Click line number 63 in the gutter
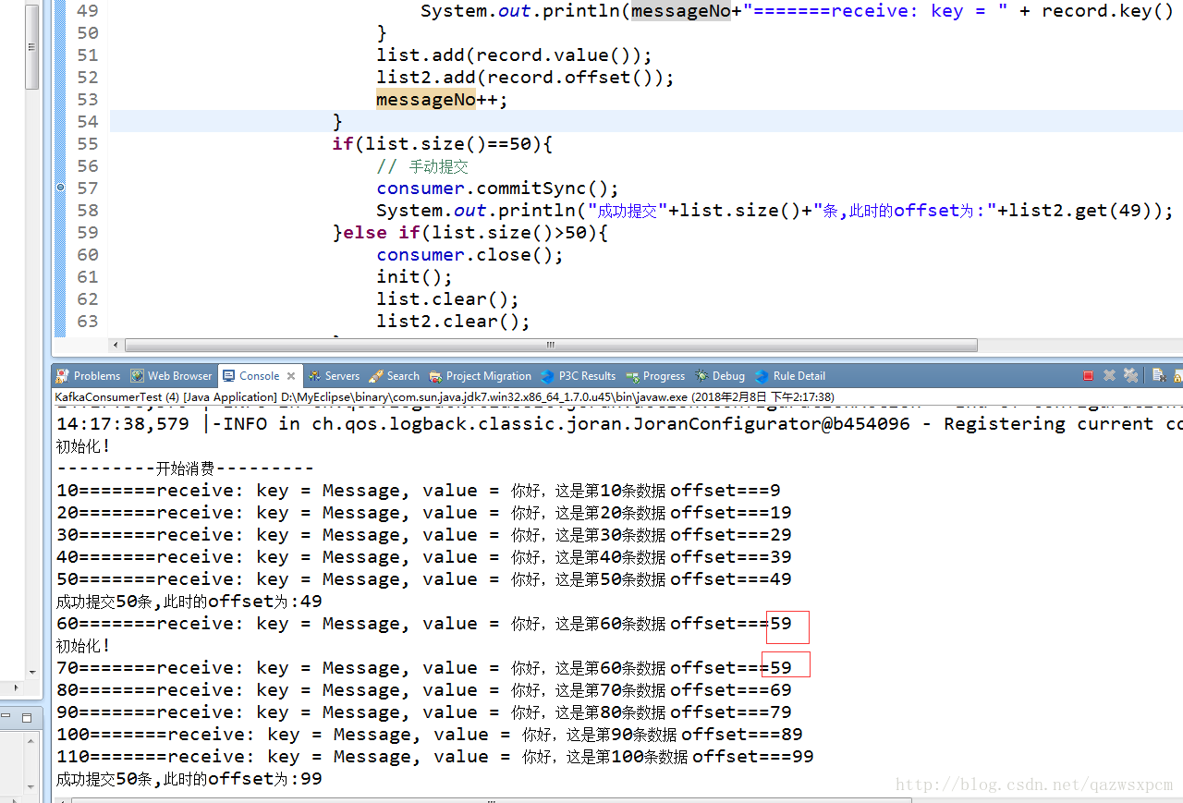Viewport: 1183px width, 803px height. [88, 322]
